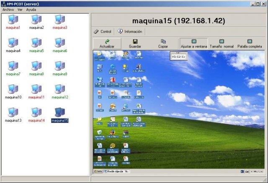Toggle Ajustar a ventana view mode
This screenshot has width=268, height=183.
click(194, 44)
